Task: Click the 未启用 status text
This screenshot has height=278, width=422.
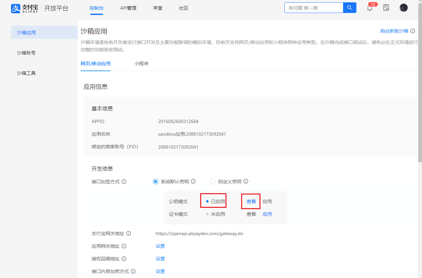Action: [218, 214]
